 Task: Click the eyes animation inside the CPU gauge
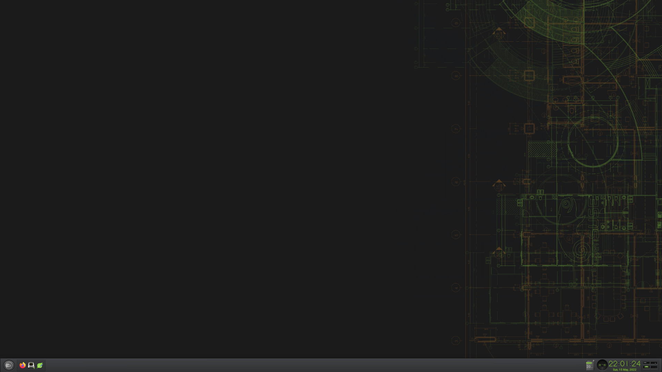(602, 364)
